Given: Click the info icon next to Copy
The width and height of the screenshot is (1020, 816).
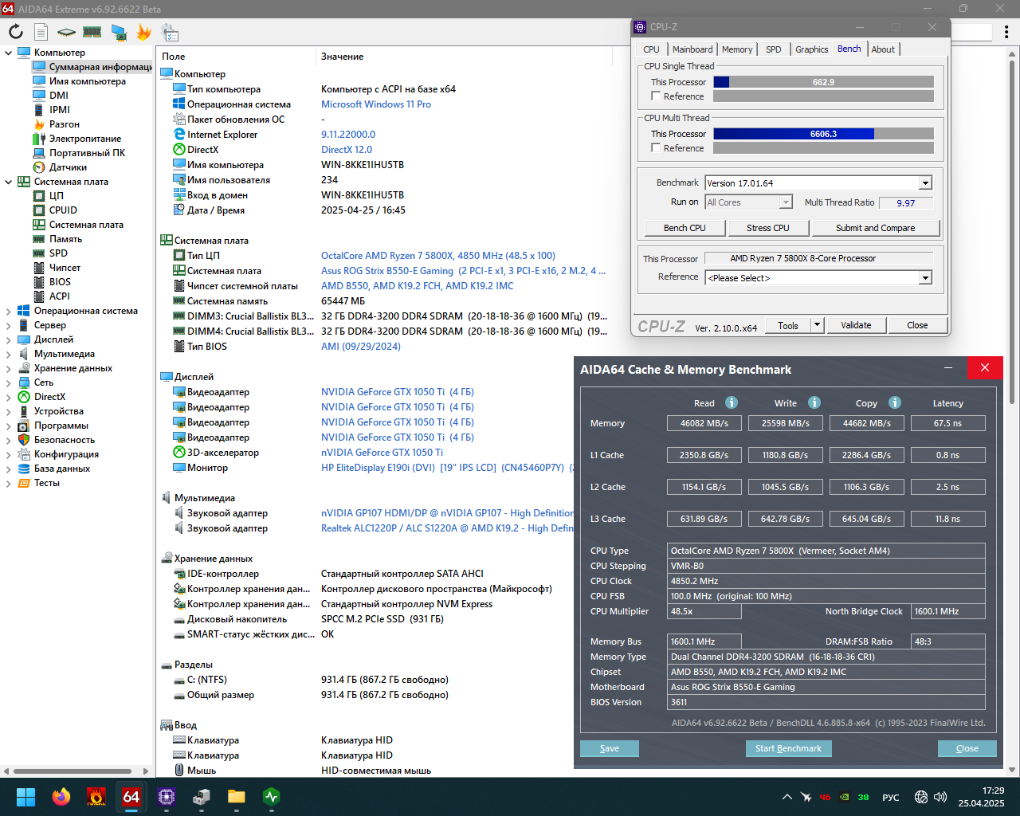Looking at the screenshot, I should tap(895, 402).
